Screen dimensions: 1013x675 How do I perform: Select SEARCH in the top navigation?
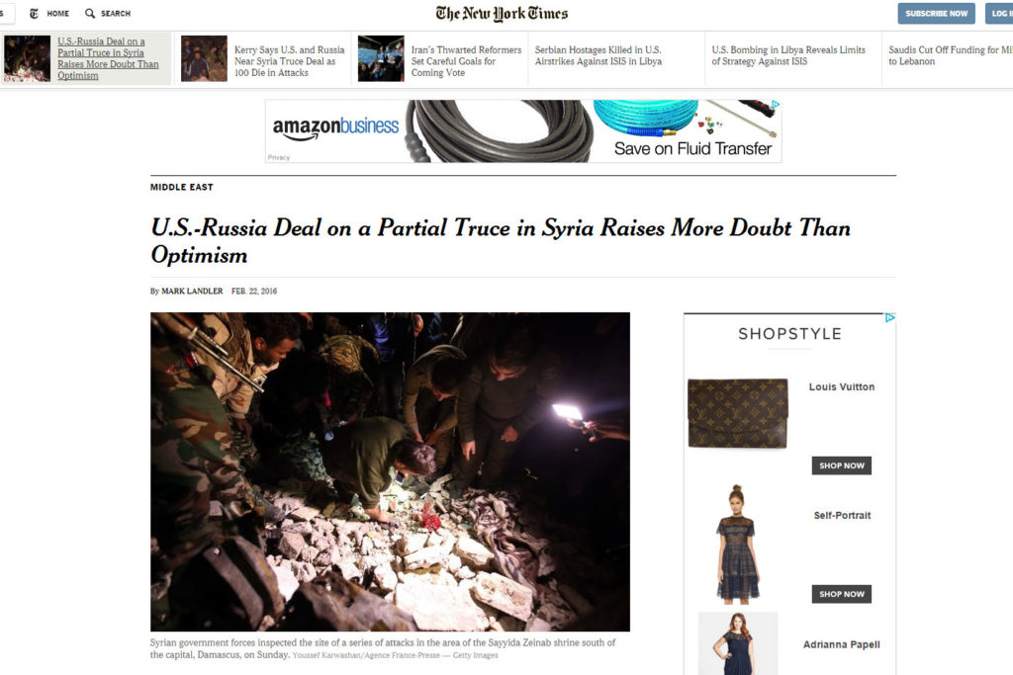(116, 14)
